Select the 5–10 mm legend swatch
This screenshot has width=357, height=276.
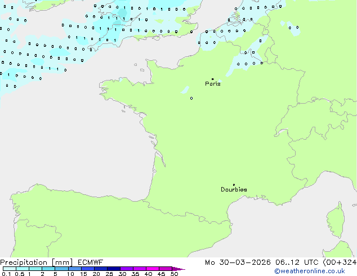(62, 269)
